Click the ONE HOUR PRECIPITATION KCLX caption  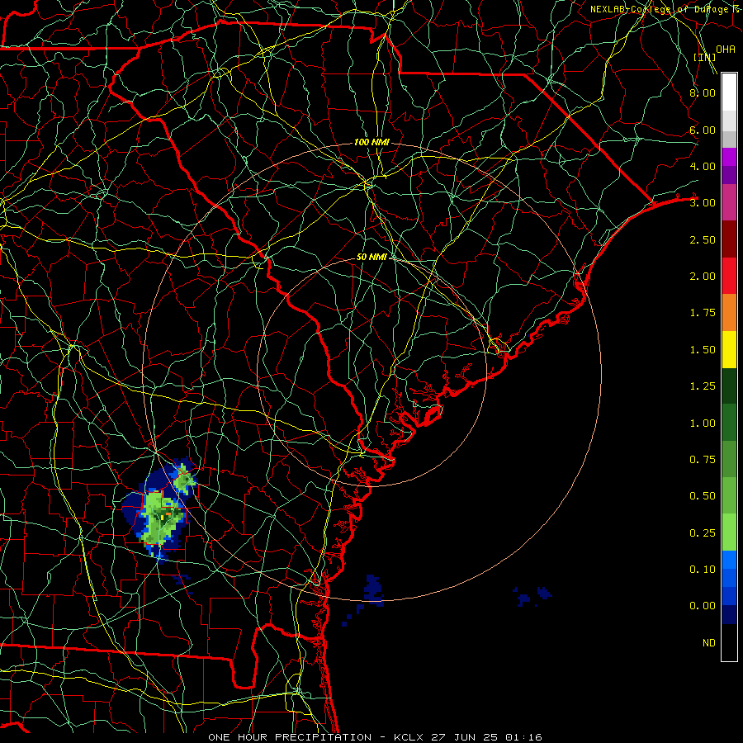pos(375,737)
